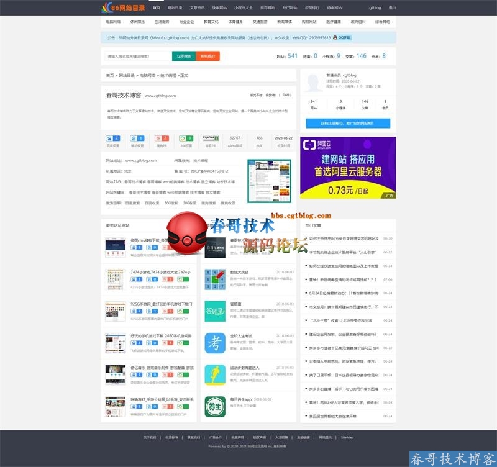This screenshot has height=467, width=497.
Task: Focus the domain keyword search field
Action: pyautogui.click(x=138, y=56)
